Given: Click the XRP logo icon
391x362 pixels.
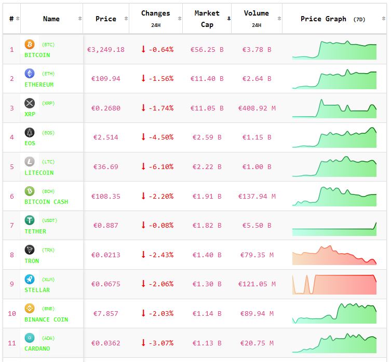Looking at the screenshot, I should pyautogui.click(x=30, y=103).
